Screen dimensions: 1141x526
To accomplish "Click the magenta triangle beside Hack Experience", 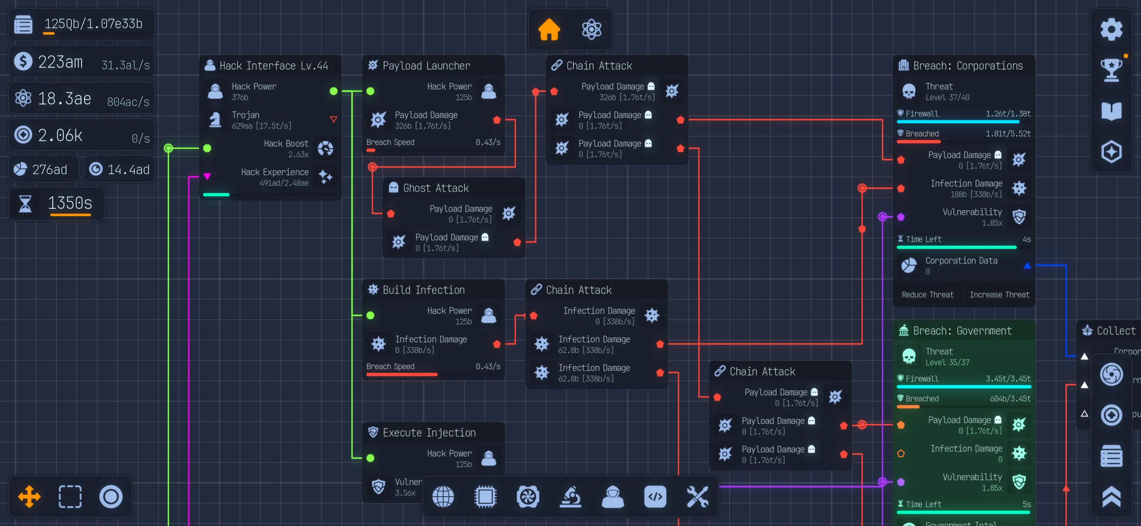I will click(206, 176).
